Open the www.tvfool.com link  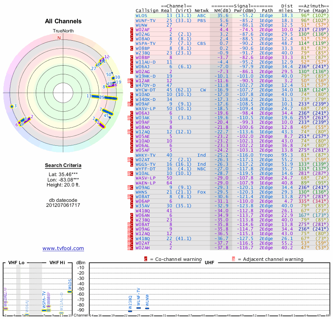coord(63,248)
